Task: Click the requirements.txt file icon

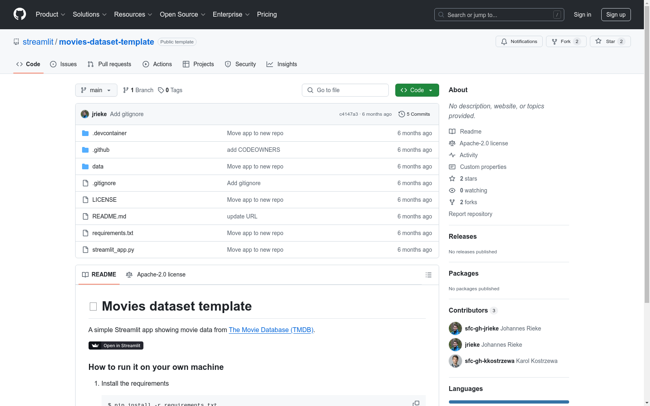Action: [x=85, y=233]
